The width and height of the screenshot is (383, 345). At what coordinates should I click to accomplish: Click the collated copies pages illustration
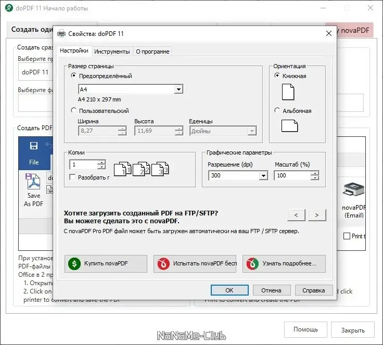point(142,169)
